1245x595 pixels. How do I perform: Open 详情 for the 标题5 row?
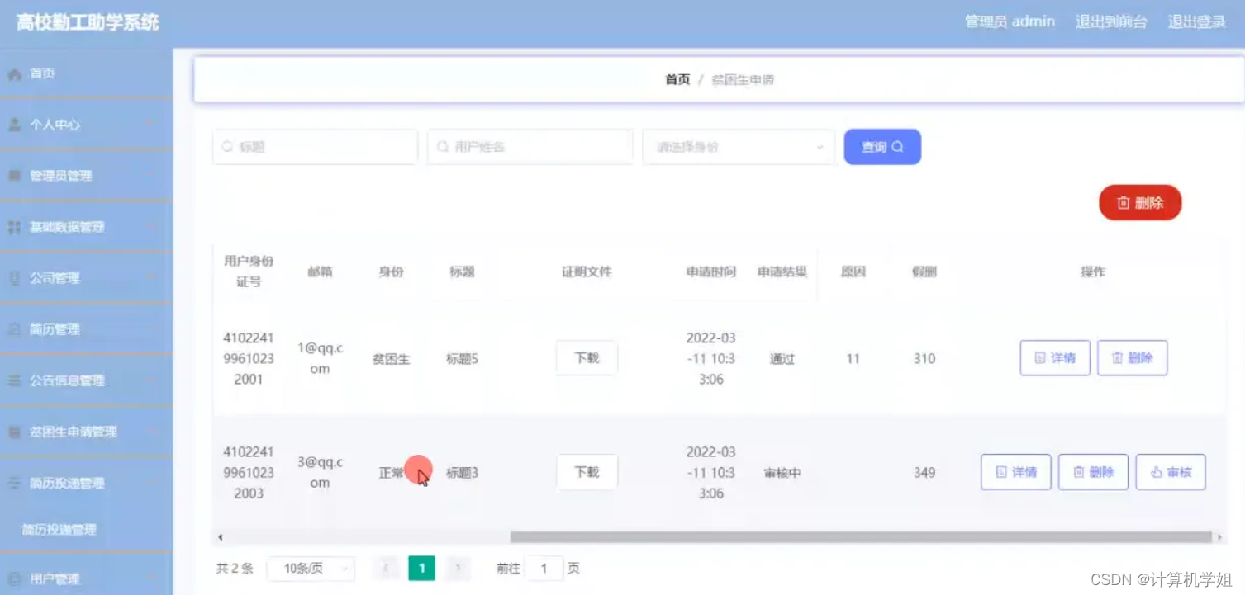1055,358
